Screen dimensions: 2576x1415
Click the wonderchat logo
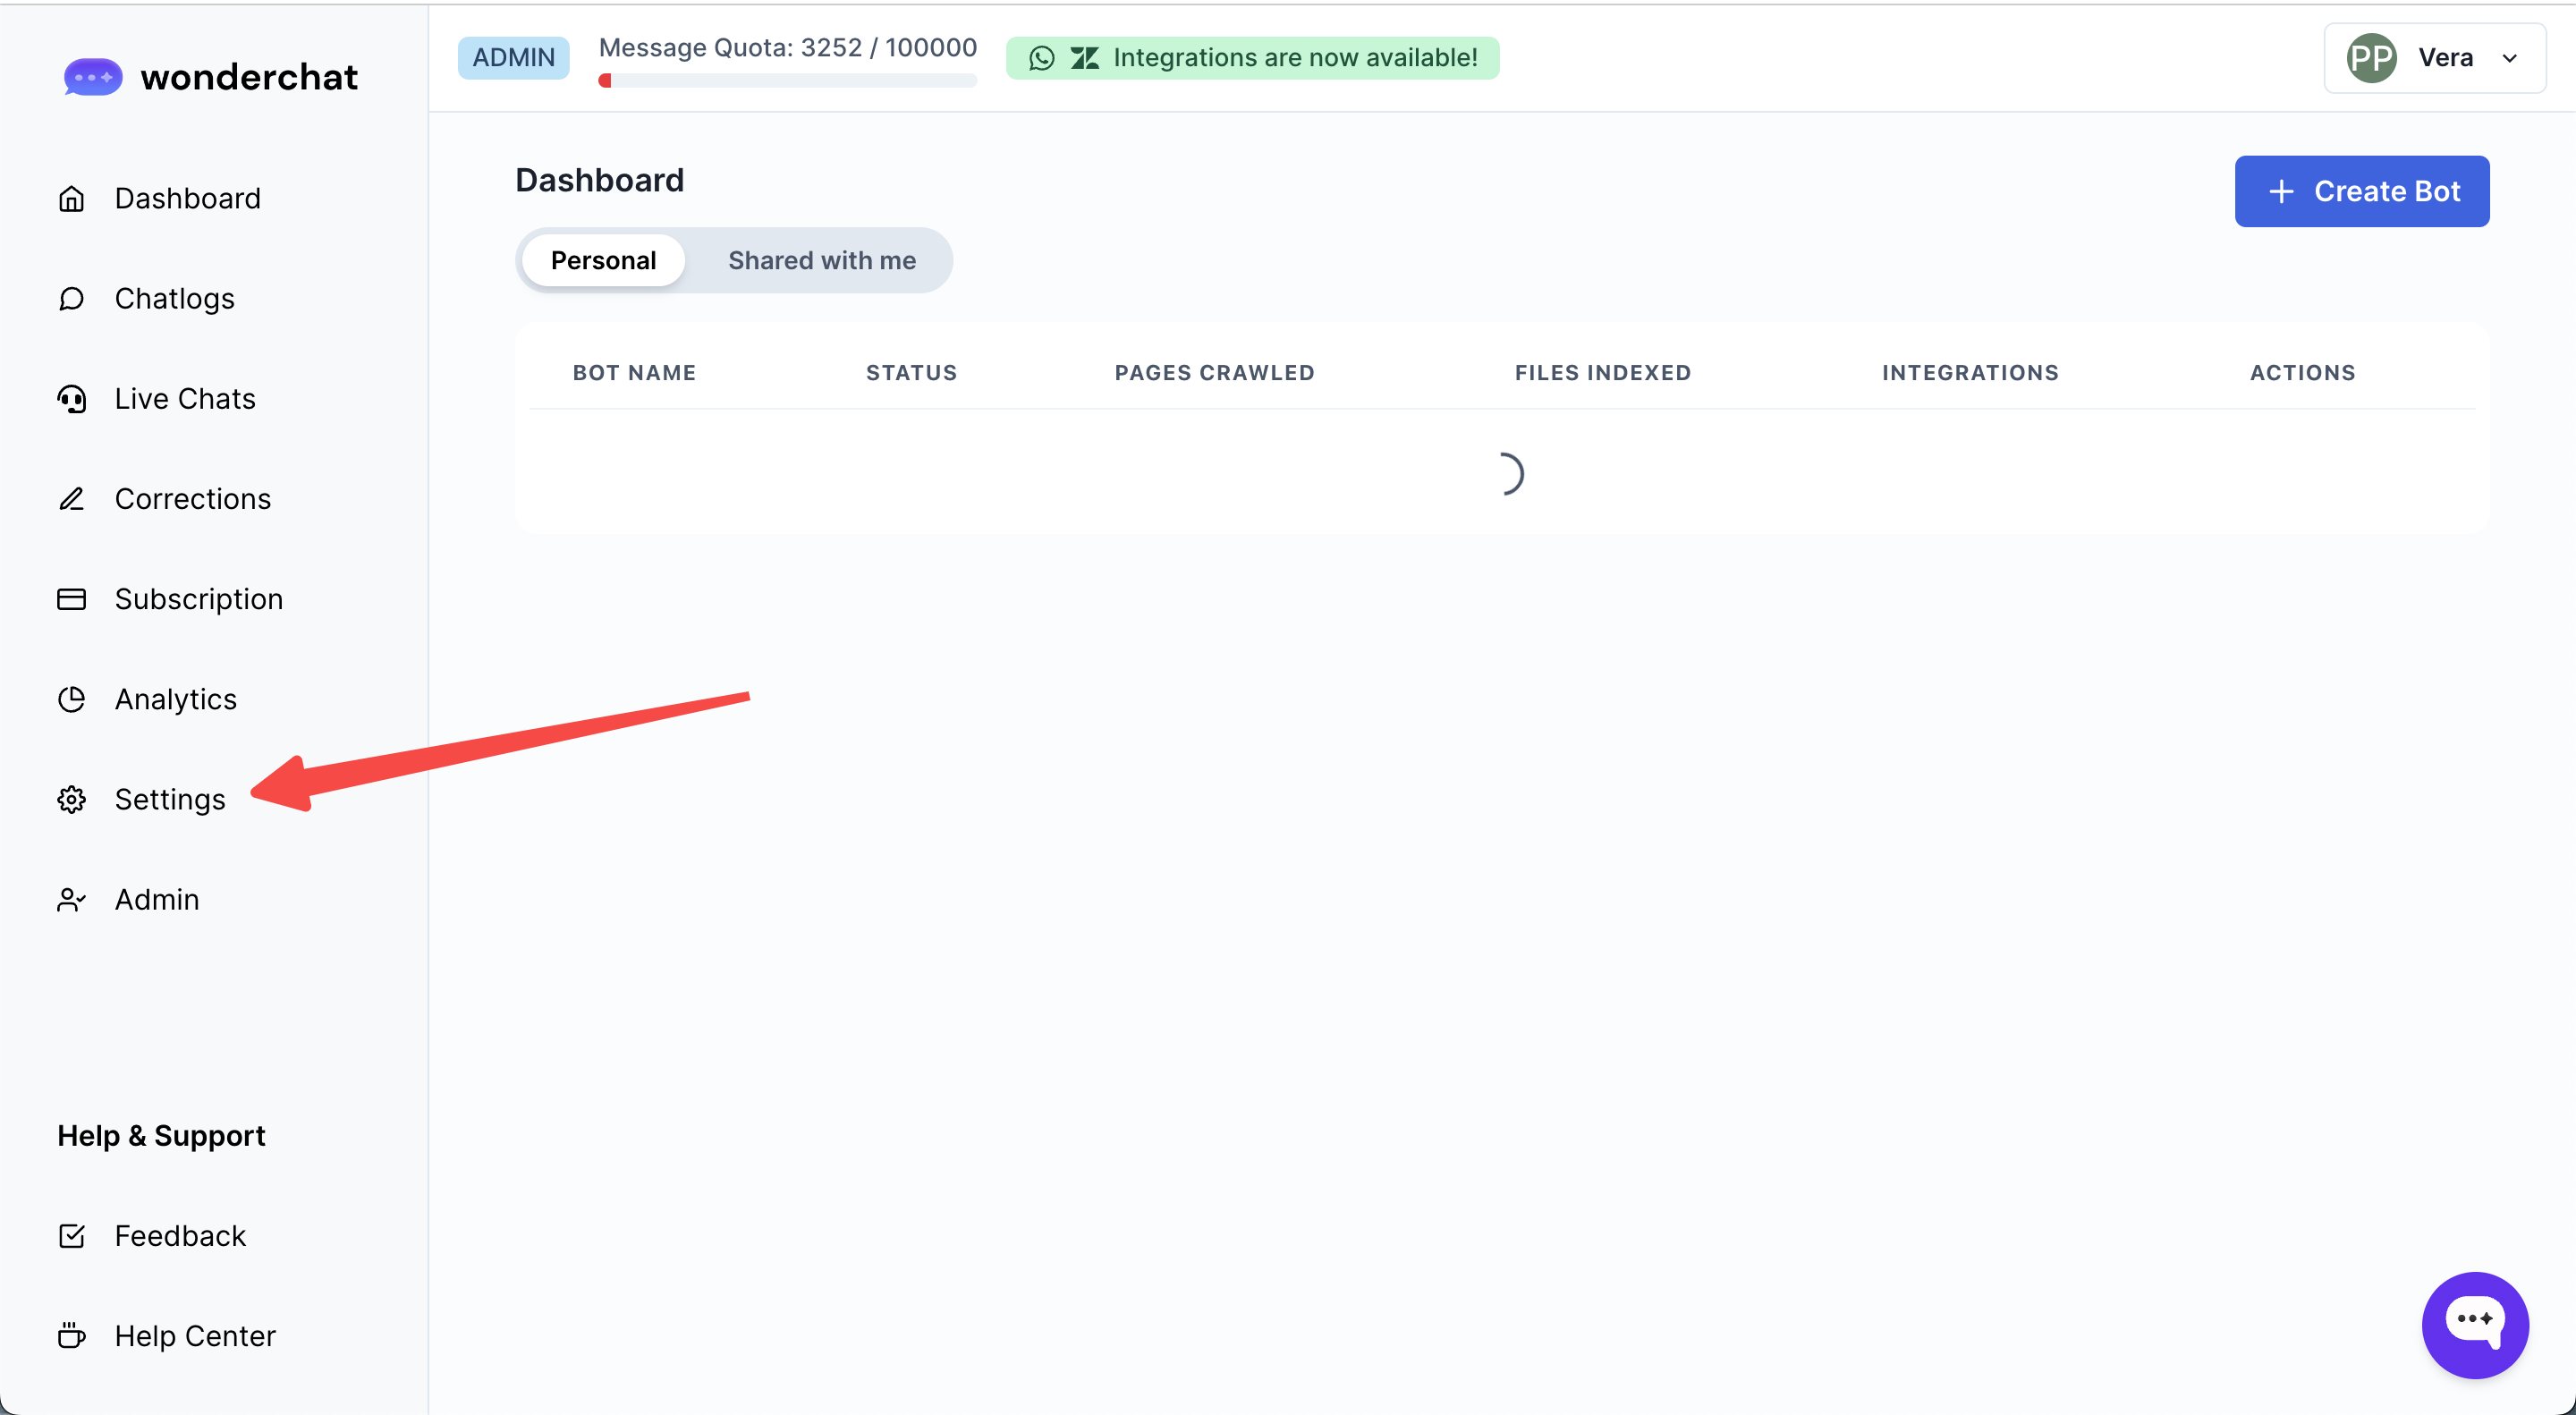[210, 77]
